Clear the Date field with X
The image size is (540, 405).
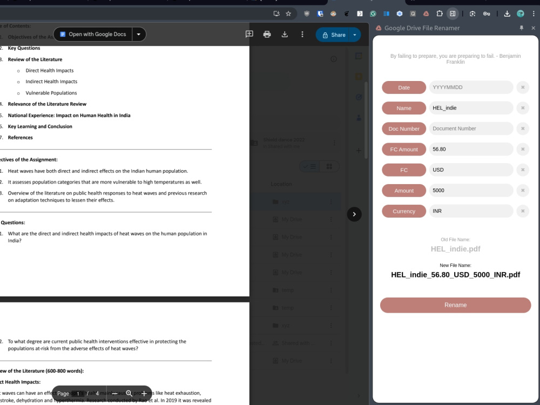click(x=523, y=87)
